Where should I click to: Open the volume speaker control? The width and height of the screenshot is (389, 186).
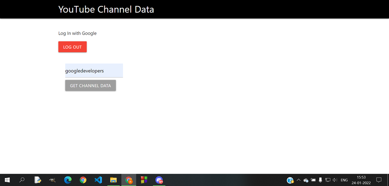(x=335, y=180)
